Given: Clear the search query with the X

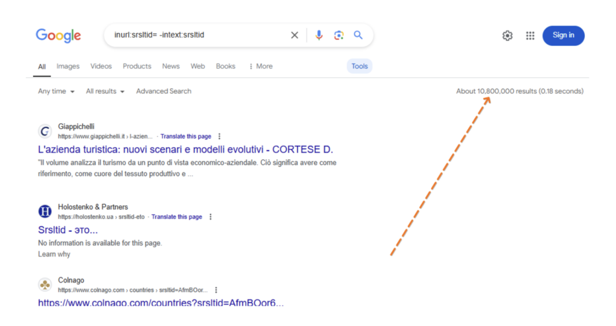Looking at the screenshot, I should click(294, 35).
